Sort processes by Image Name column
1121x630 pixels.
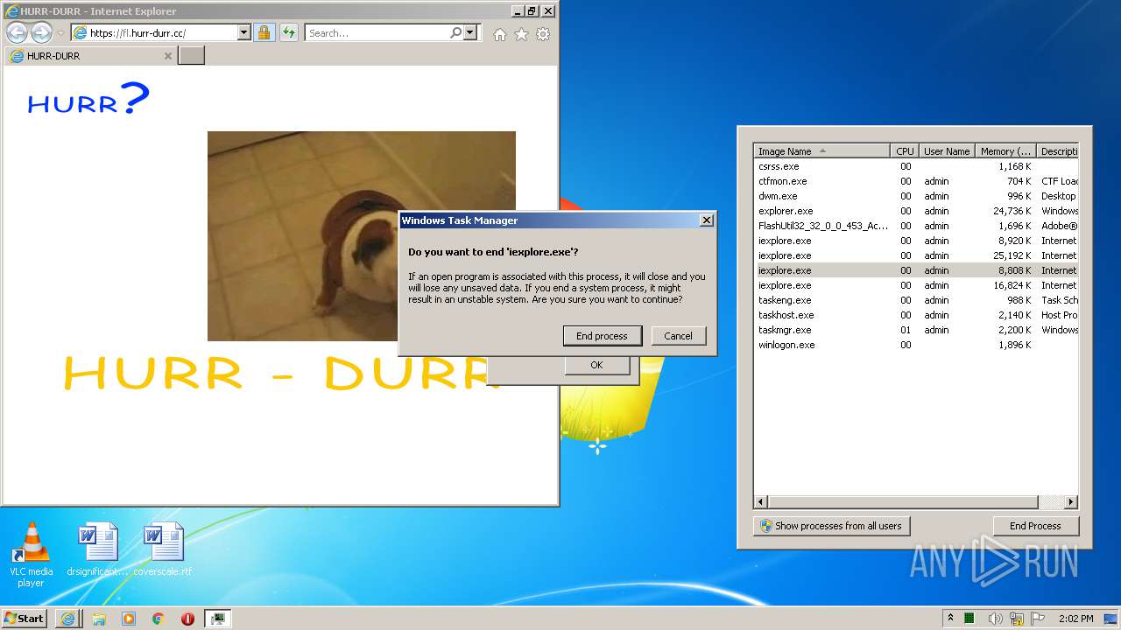coord(822,151)
